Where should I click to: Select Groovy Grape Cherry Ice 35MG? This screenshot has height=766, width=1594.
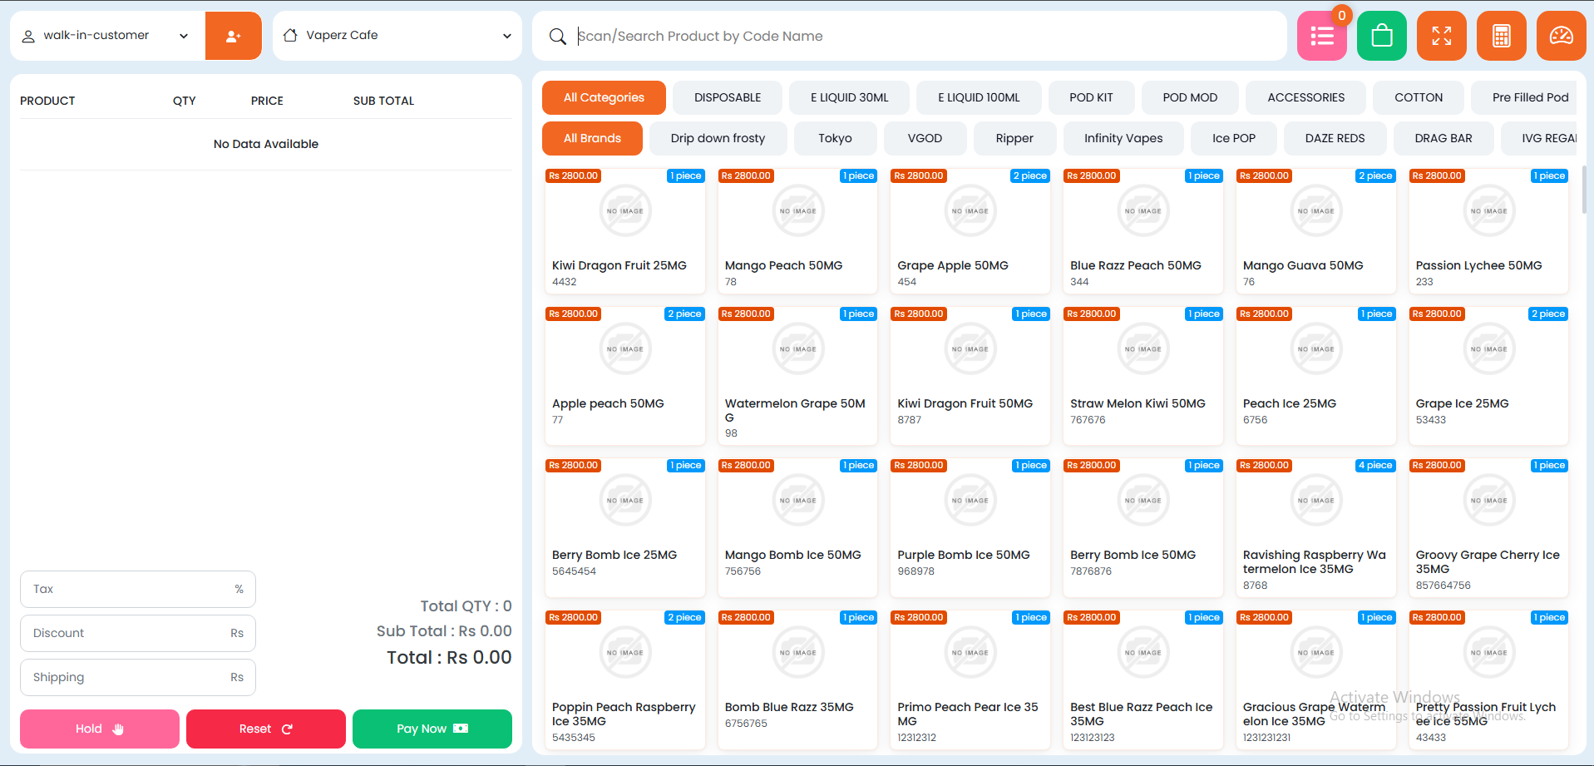1489,528
